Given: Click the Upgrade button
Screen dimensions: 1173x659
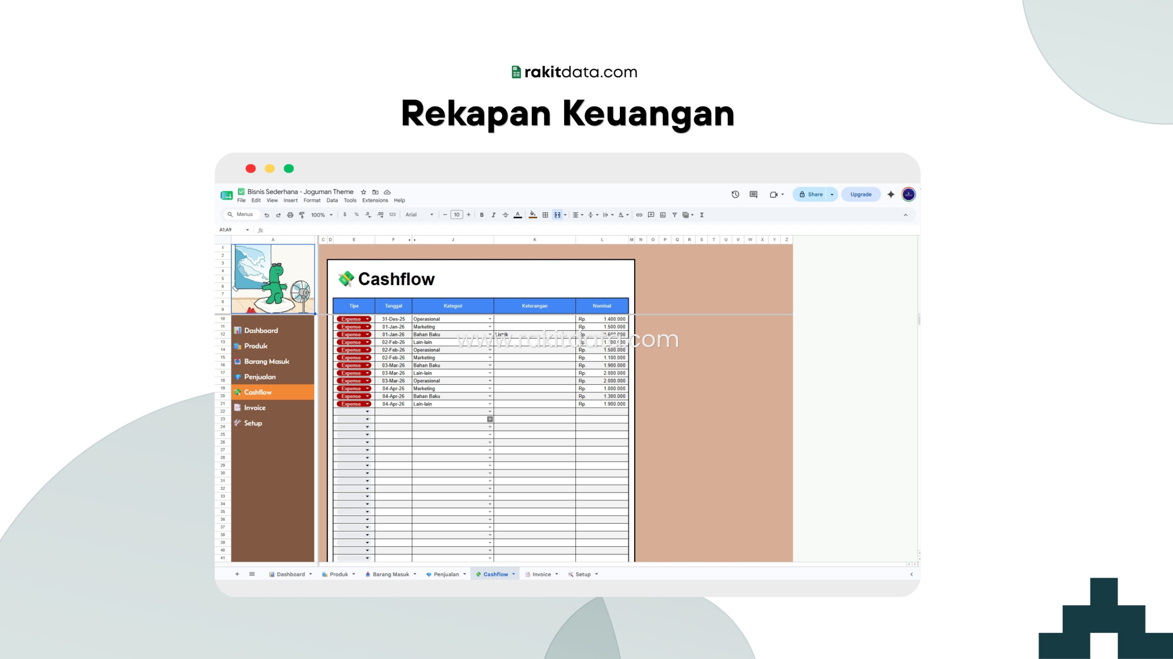Looking at the screenshot, I should coord(861,194).
